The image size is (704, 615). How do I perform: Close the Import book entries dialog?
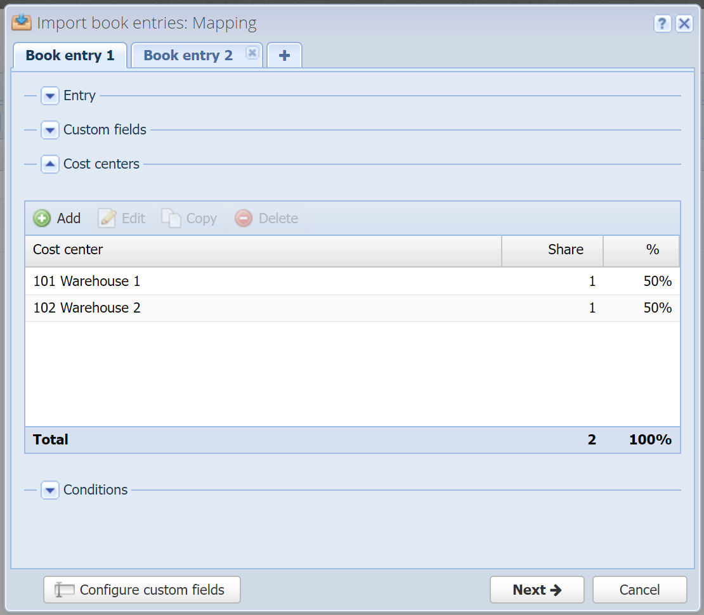[684, 23]
